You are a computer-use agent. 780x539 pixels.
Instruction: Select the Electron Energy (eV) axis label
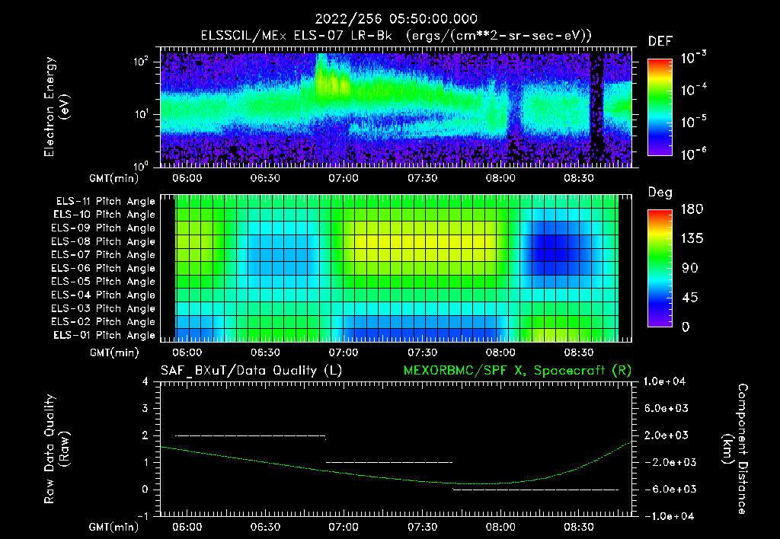point(56,107)
